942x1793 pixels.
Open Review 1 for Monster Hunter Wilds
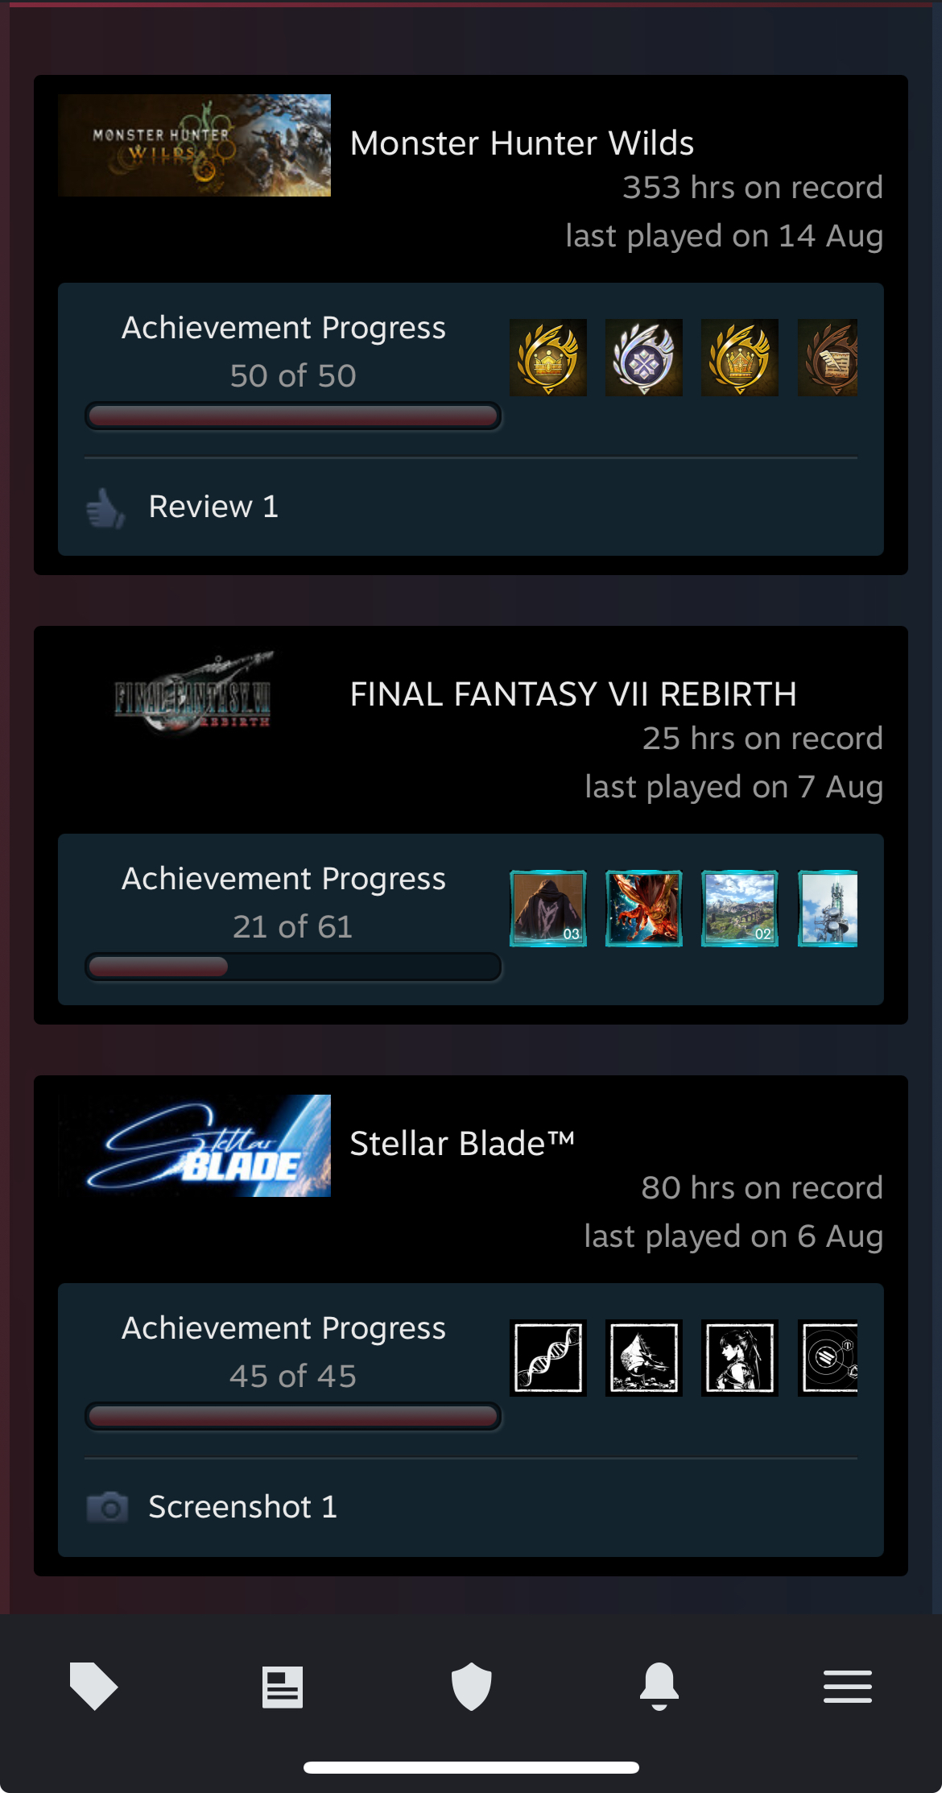click(x=214, y=507)
